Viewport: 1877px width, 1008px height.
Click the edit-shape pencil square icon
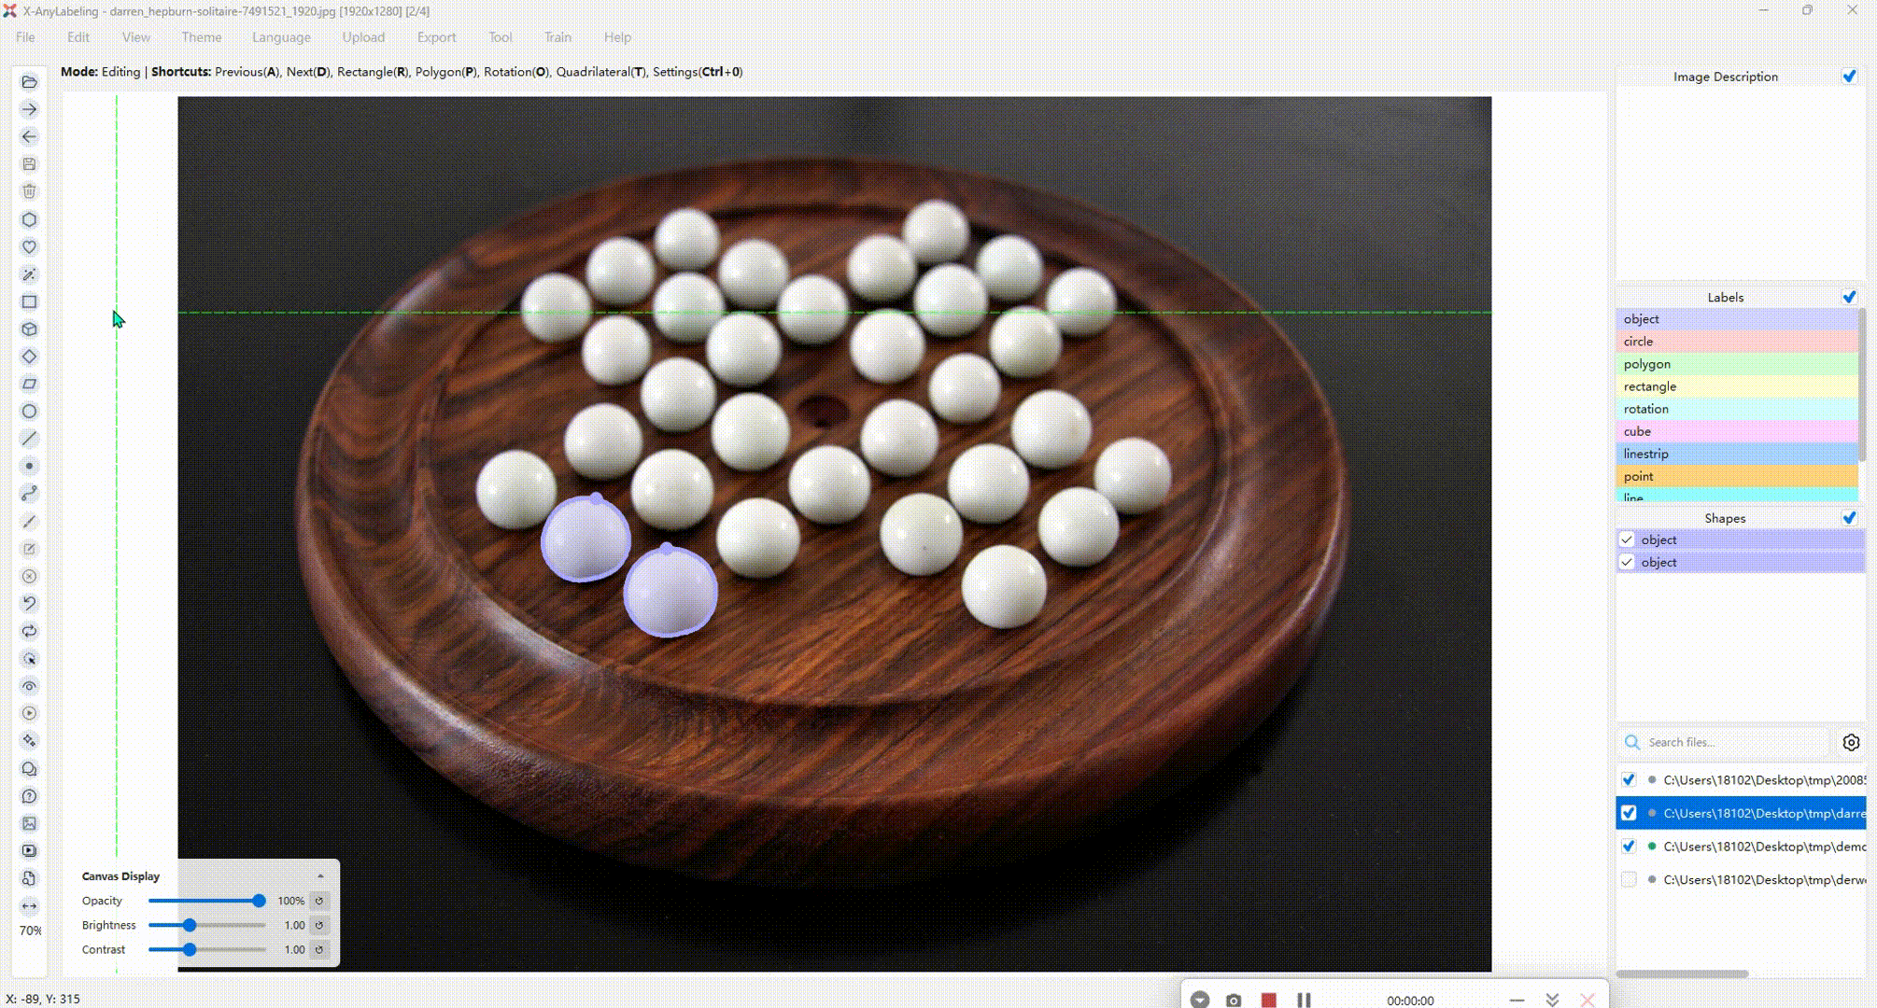[29, 549]
